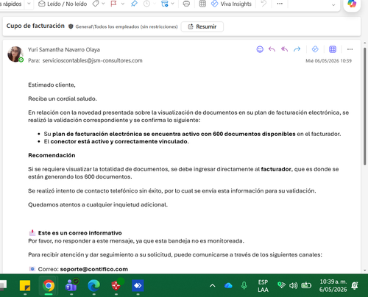Flag this message with the red flag
The width and height of the screenshot is (368, 297).
(x=113, y=4)
